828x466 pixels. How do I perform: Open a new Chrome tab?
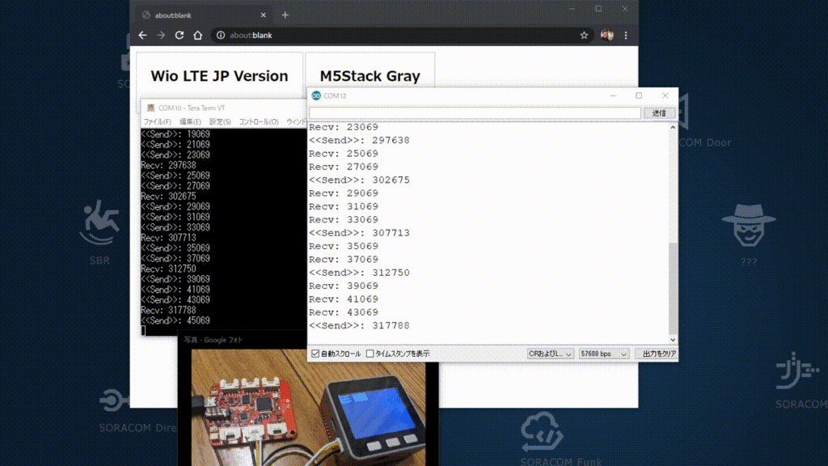pos(285,15)
